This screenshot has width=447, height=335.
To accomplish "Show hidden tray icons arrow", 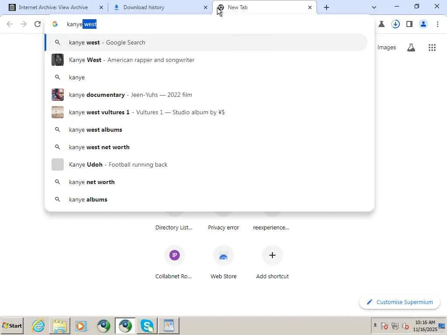I will (x=375, y=325).
